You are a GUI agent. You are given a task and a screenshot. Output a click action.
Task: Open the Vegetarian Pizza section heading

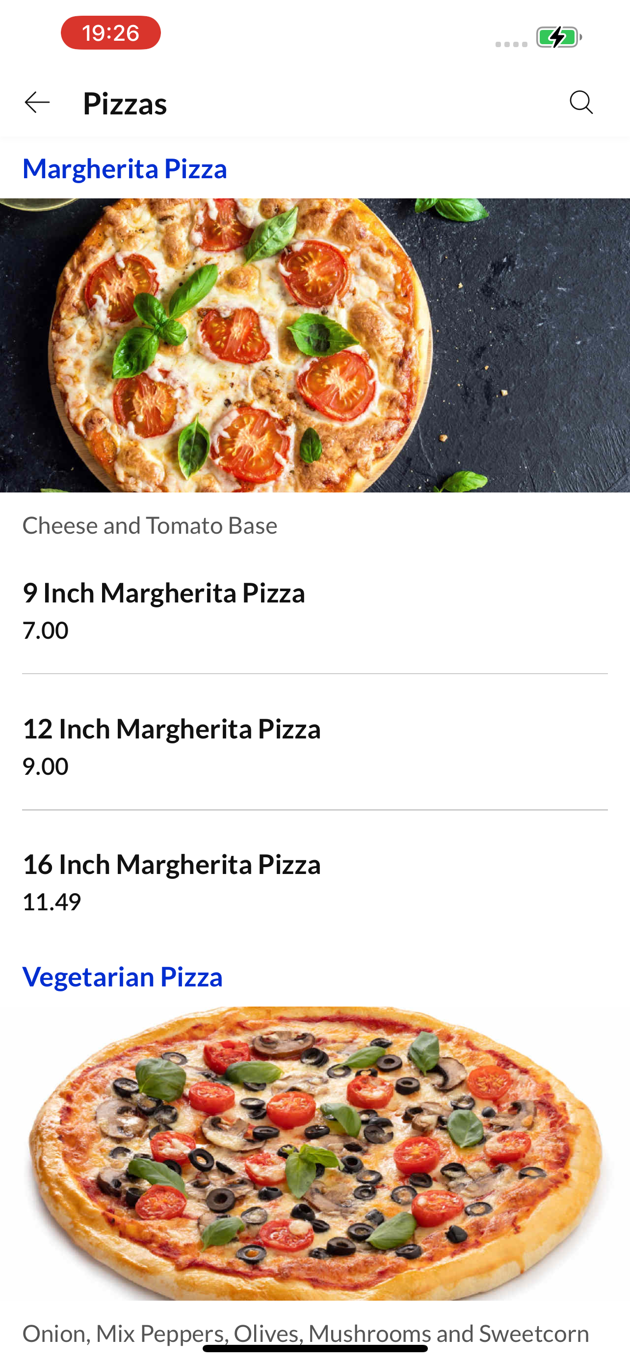pyautogui.click(x=122, y=977)
